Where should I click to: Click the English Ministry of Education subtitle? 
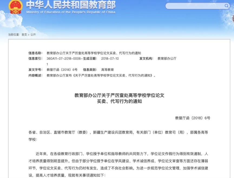tap(71, 12)
